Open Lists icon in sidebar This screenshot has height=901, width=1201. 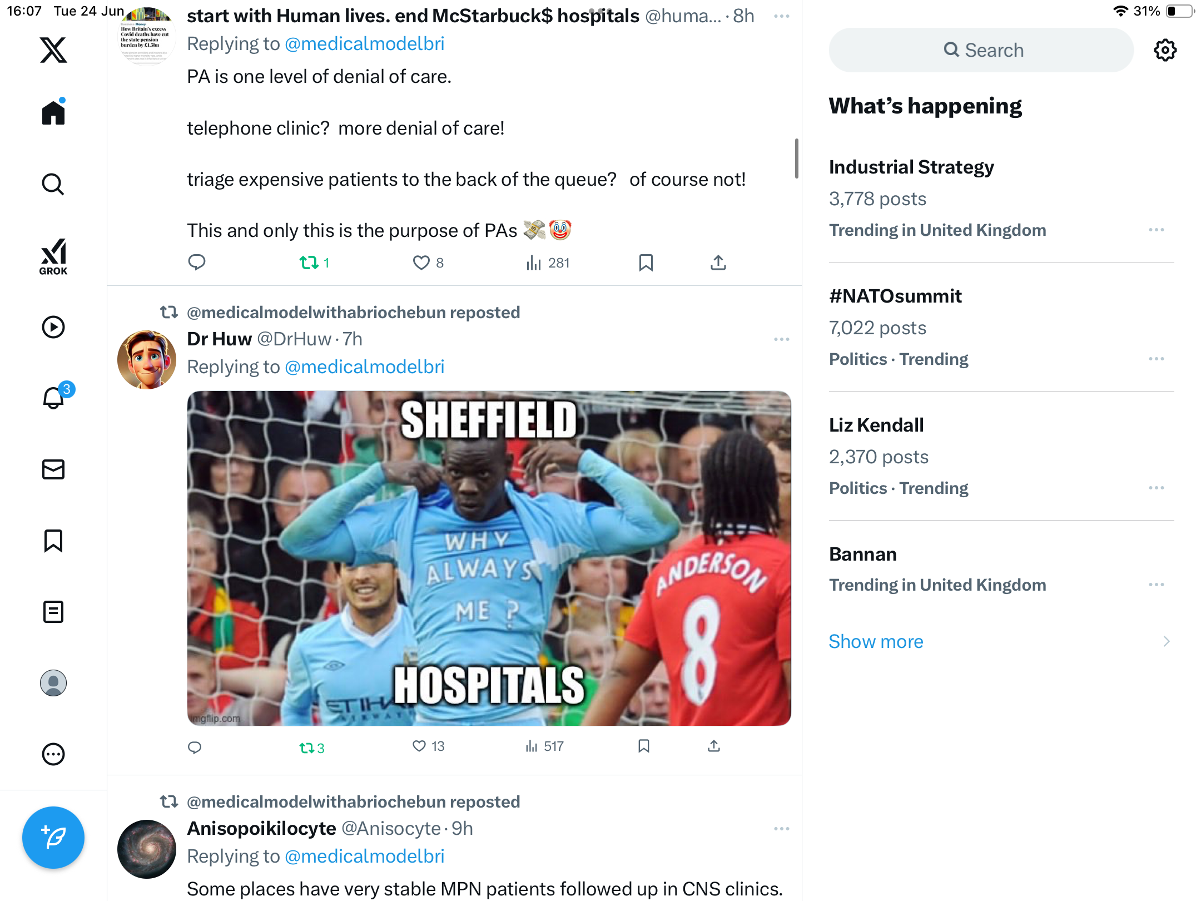(x=53, y=612)
